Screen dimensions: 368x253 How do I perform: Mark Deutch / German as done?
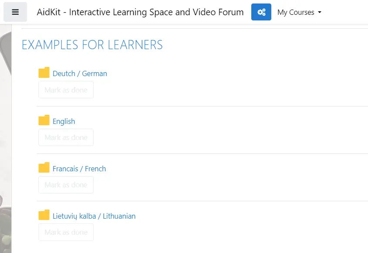pos(66,90)
